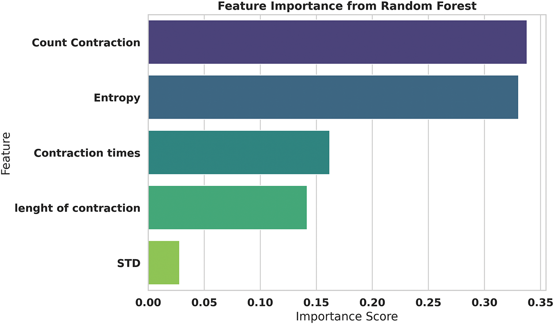Click the blue Entropy bar

coord(333,98)
